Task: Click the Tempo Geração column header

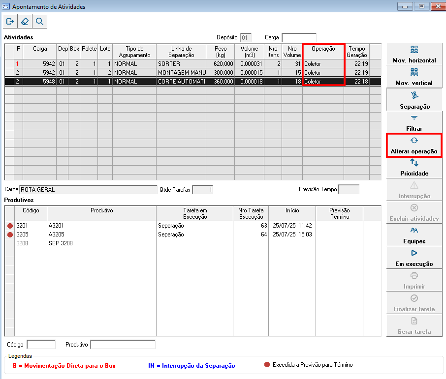Action: 357,52
